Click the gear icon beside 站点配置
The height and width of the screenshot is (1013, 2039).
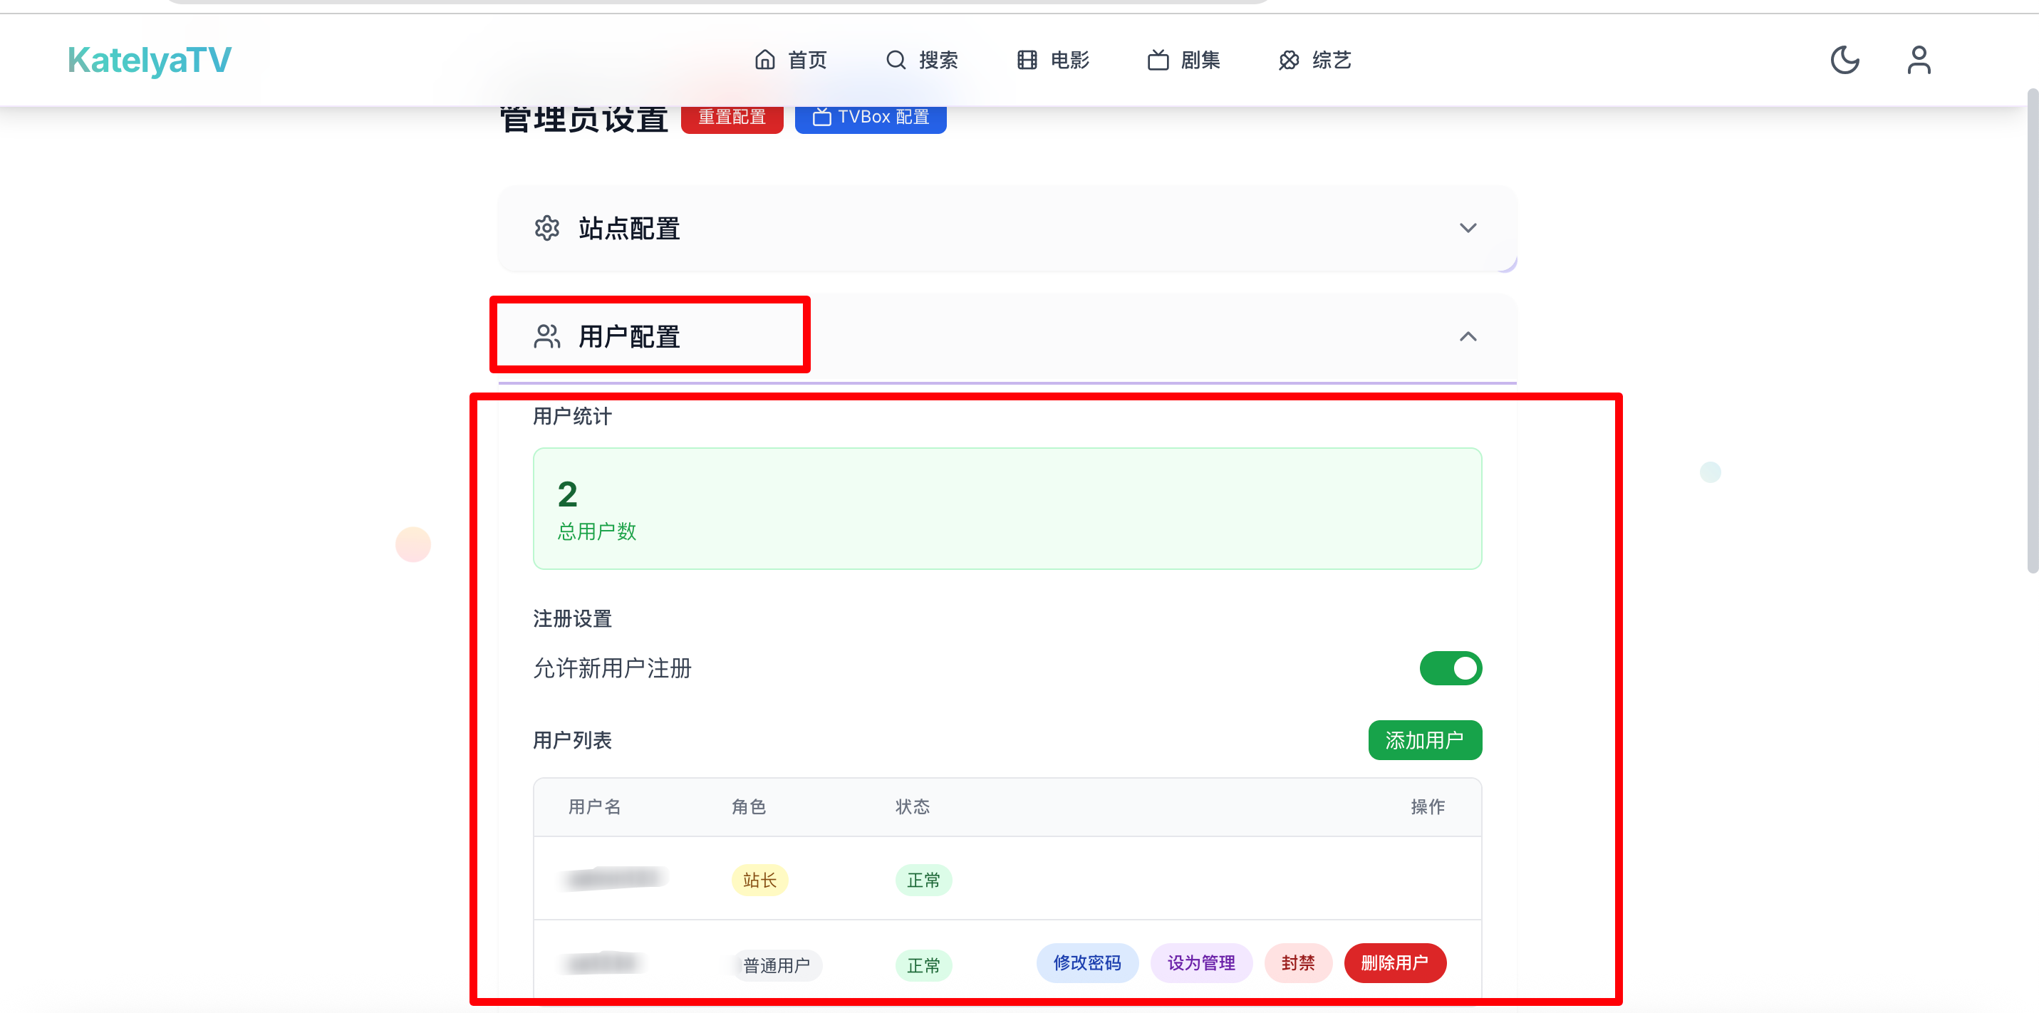(x=547, y=228)
